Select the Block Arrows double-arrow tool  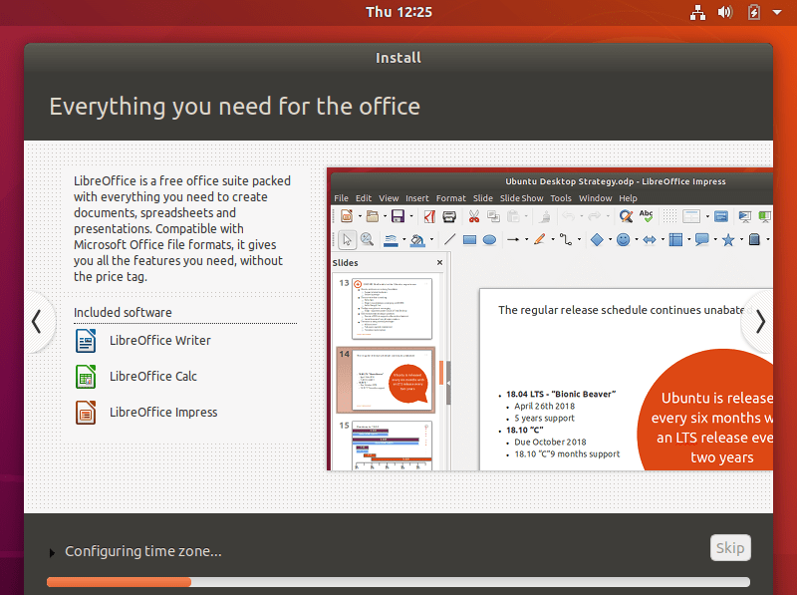(x=650, y=240)
